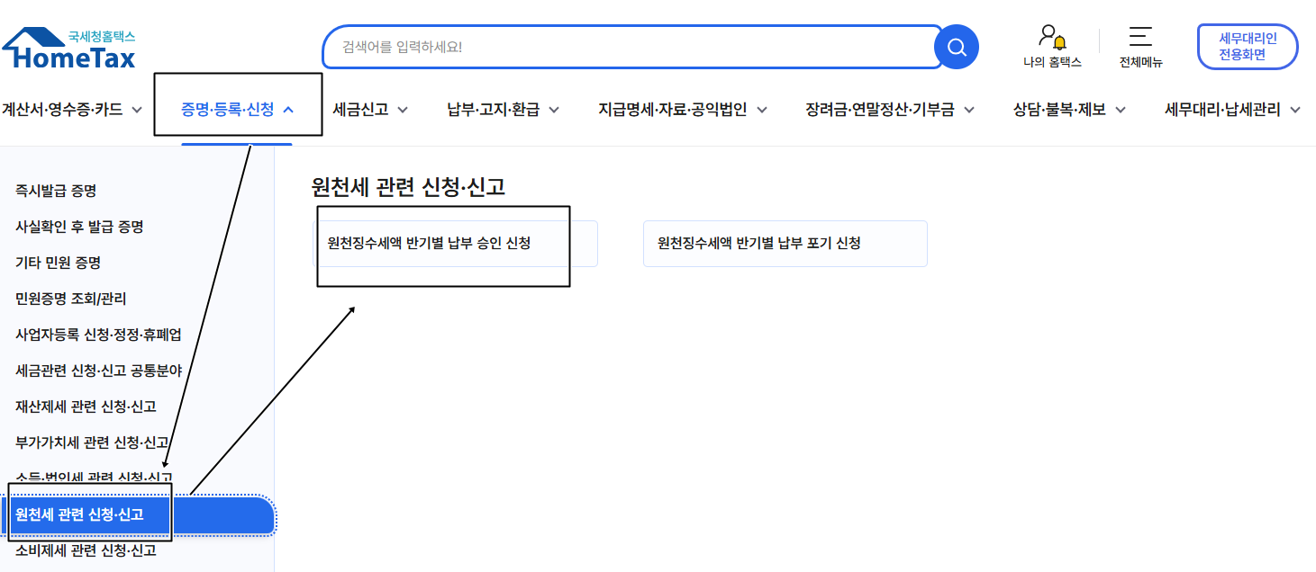This screenshot has height=572, width=1316.
Task: Open the 세무대리인 전용화면 link
Action: [x=1247, y=46]
